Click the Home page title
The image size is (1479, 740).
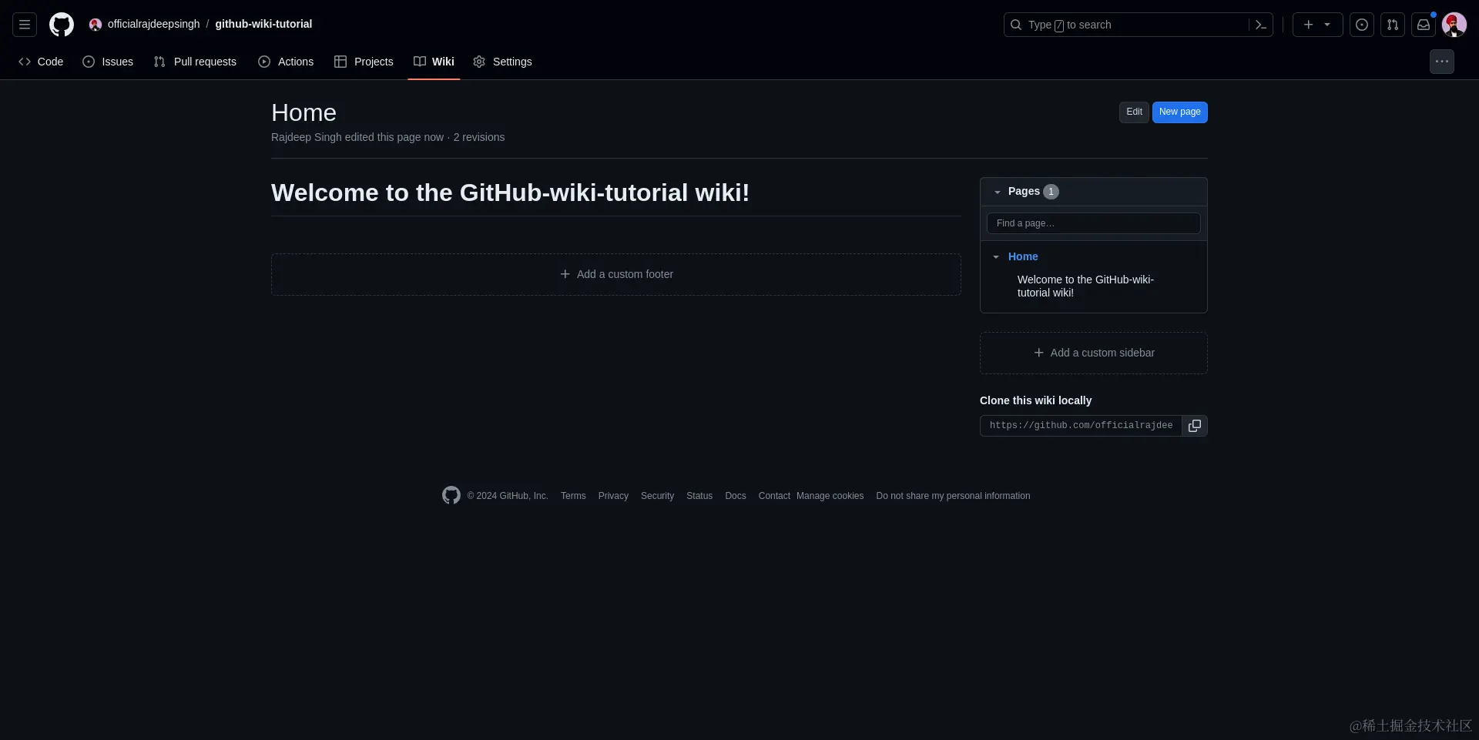click(304, 113)
